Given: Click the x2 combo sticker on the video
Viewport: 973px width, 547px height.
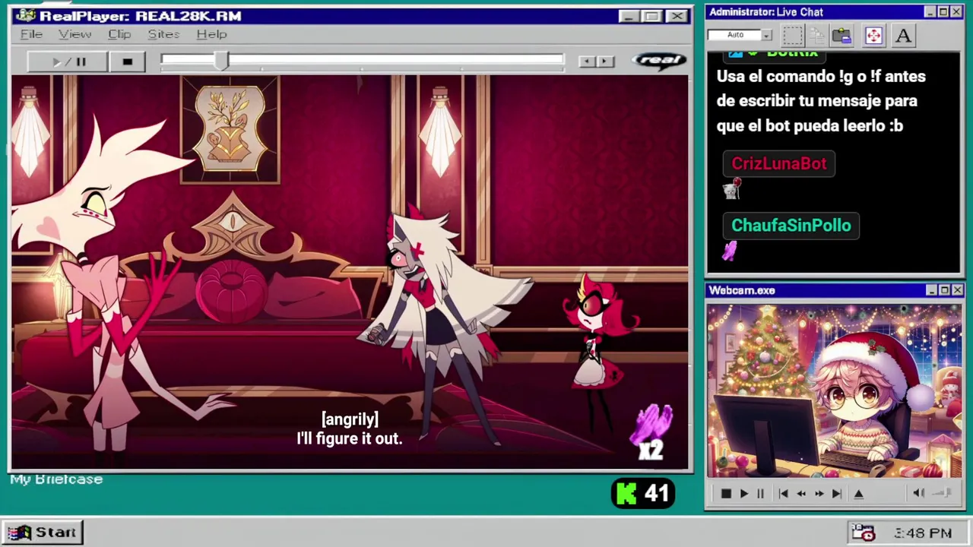Looking at the screenshot, I should tap(652, 433).
